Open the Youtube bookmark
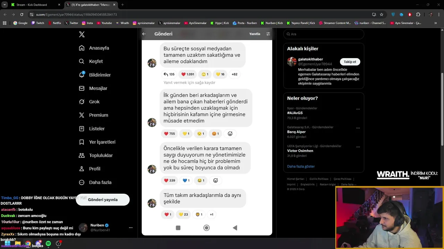Screen dimensions: 444x249 click(104, 23)
